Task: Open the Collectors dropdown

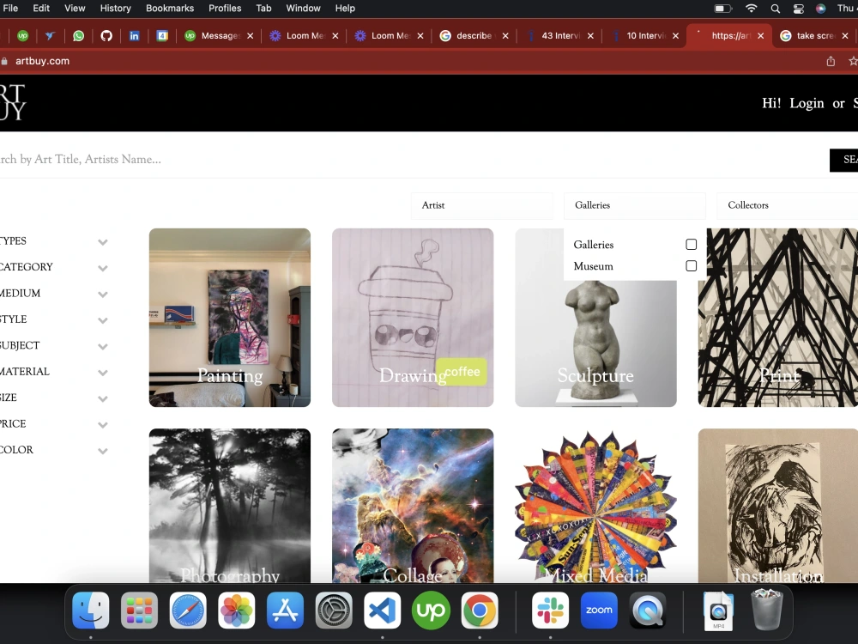Action: tap(787, 205)
